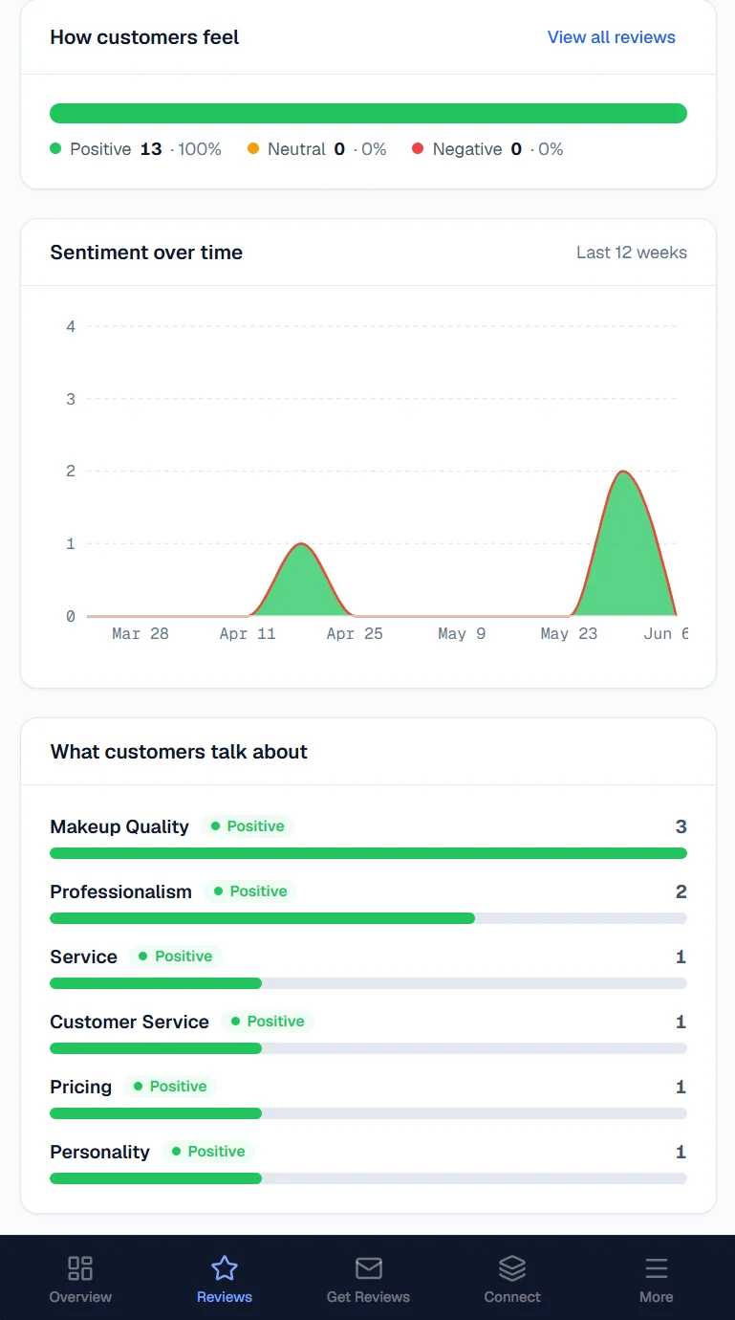735x1320 pixels.
Task: Click the Positive badge beside Service
Action: [176, 957]
